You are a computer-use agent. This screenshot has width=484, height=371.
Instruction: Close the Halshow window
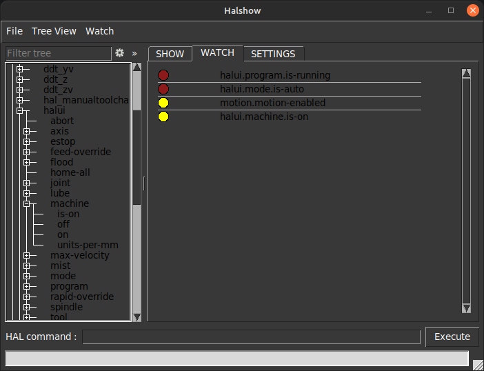472,10
